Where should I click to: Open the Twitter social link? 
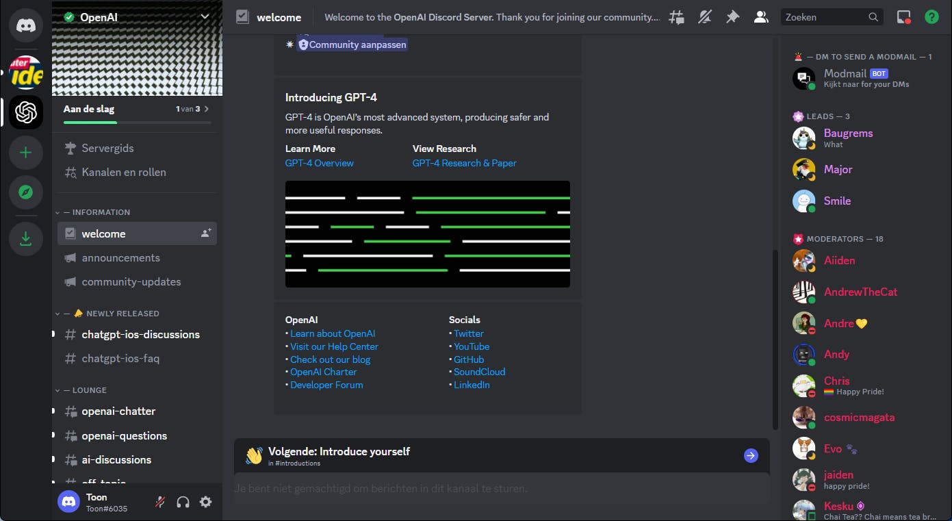tap(469, 333)
